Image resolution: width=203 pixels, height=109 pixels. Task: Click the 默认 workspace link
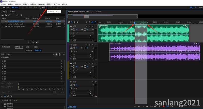[x=192, y=8]
